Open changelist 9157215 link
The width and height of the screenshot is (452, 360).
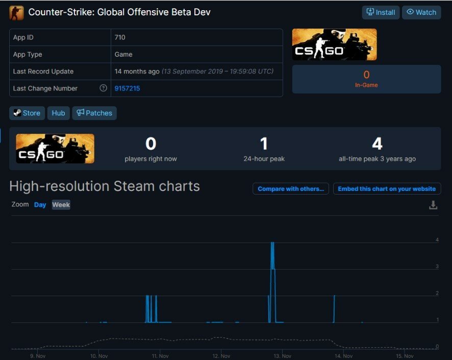tap(127, 88)
